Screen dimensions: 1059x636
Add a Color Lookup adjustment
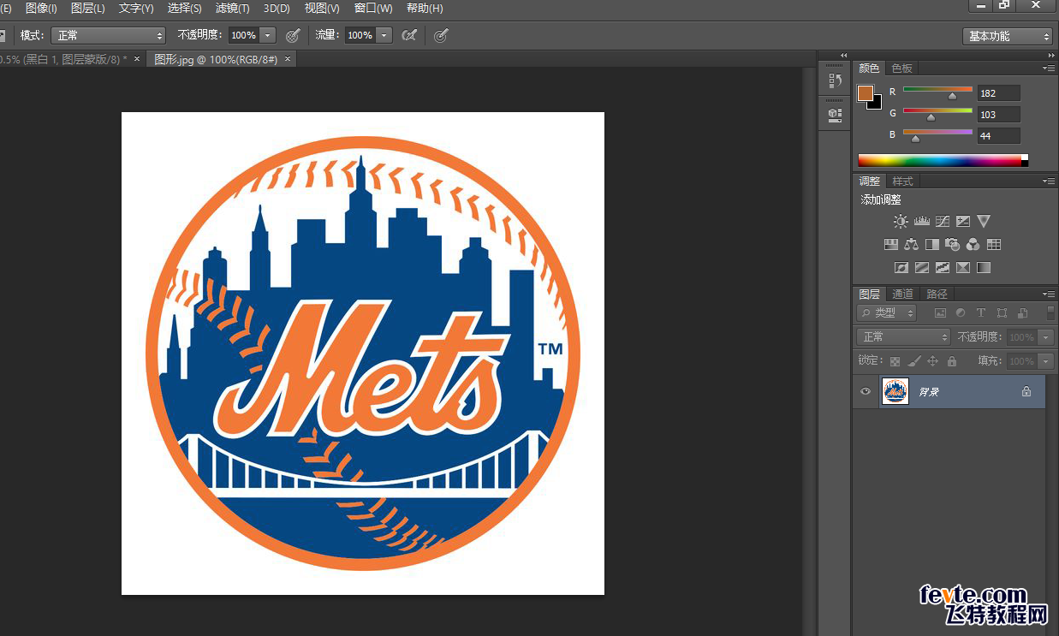click(994, 244)
